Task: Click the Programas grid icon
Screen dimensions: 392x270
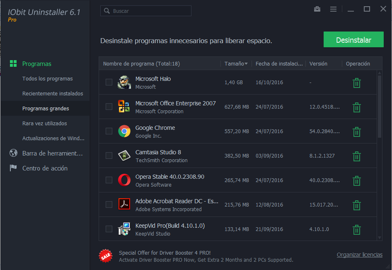Action: 13,63
